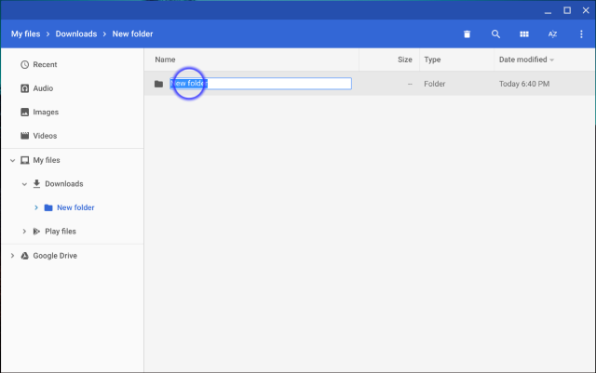596x373 pixels.
Task: Select the New folder label in tree
Action: [75, 207]
